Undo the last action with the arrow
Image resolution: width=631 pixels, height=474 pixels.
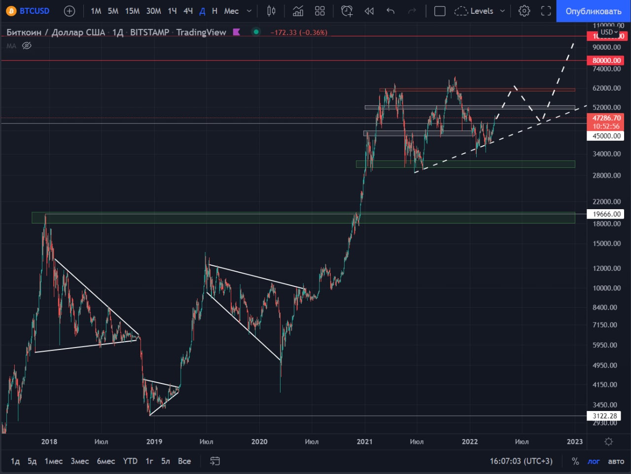[x=390, y=11]
